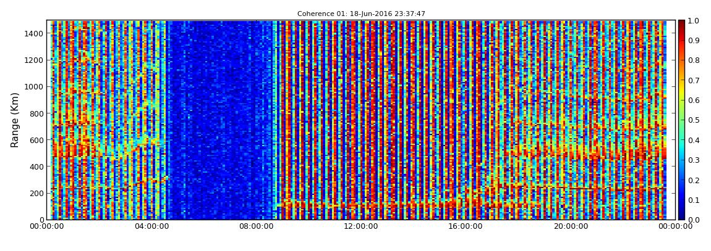Screen dimensions: 711x251
Task: Click the 400 range tick label
Action: pyautogui.click(x=36, y=167)
